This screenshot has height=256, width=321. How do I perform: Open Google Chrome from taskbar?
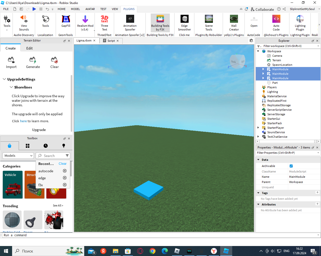click(152, 251)
